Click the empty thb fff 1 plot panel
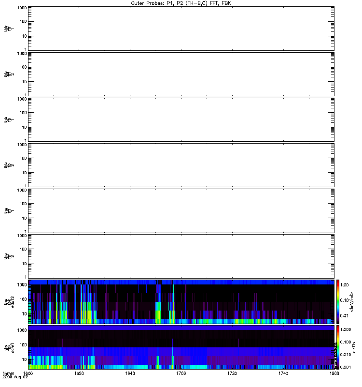Screen dimensions: 362x387 click(x=181, y=29)
